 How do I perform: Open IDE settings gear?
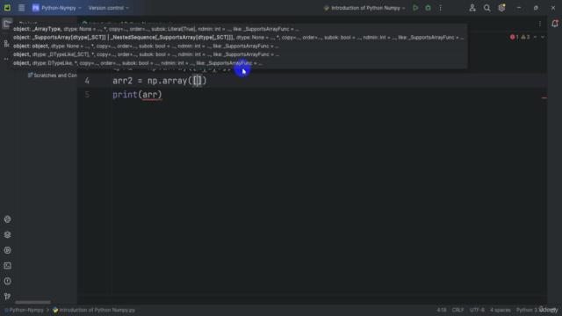coord(501,8)
